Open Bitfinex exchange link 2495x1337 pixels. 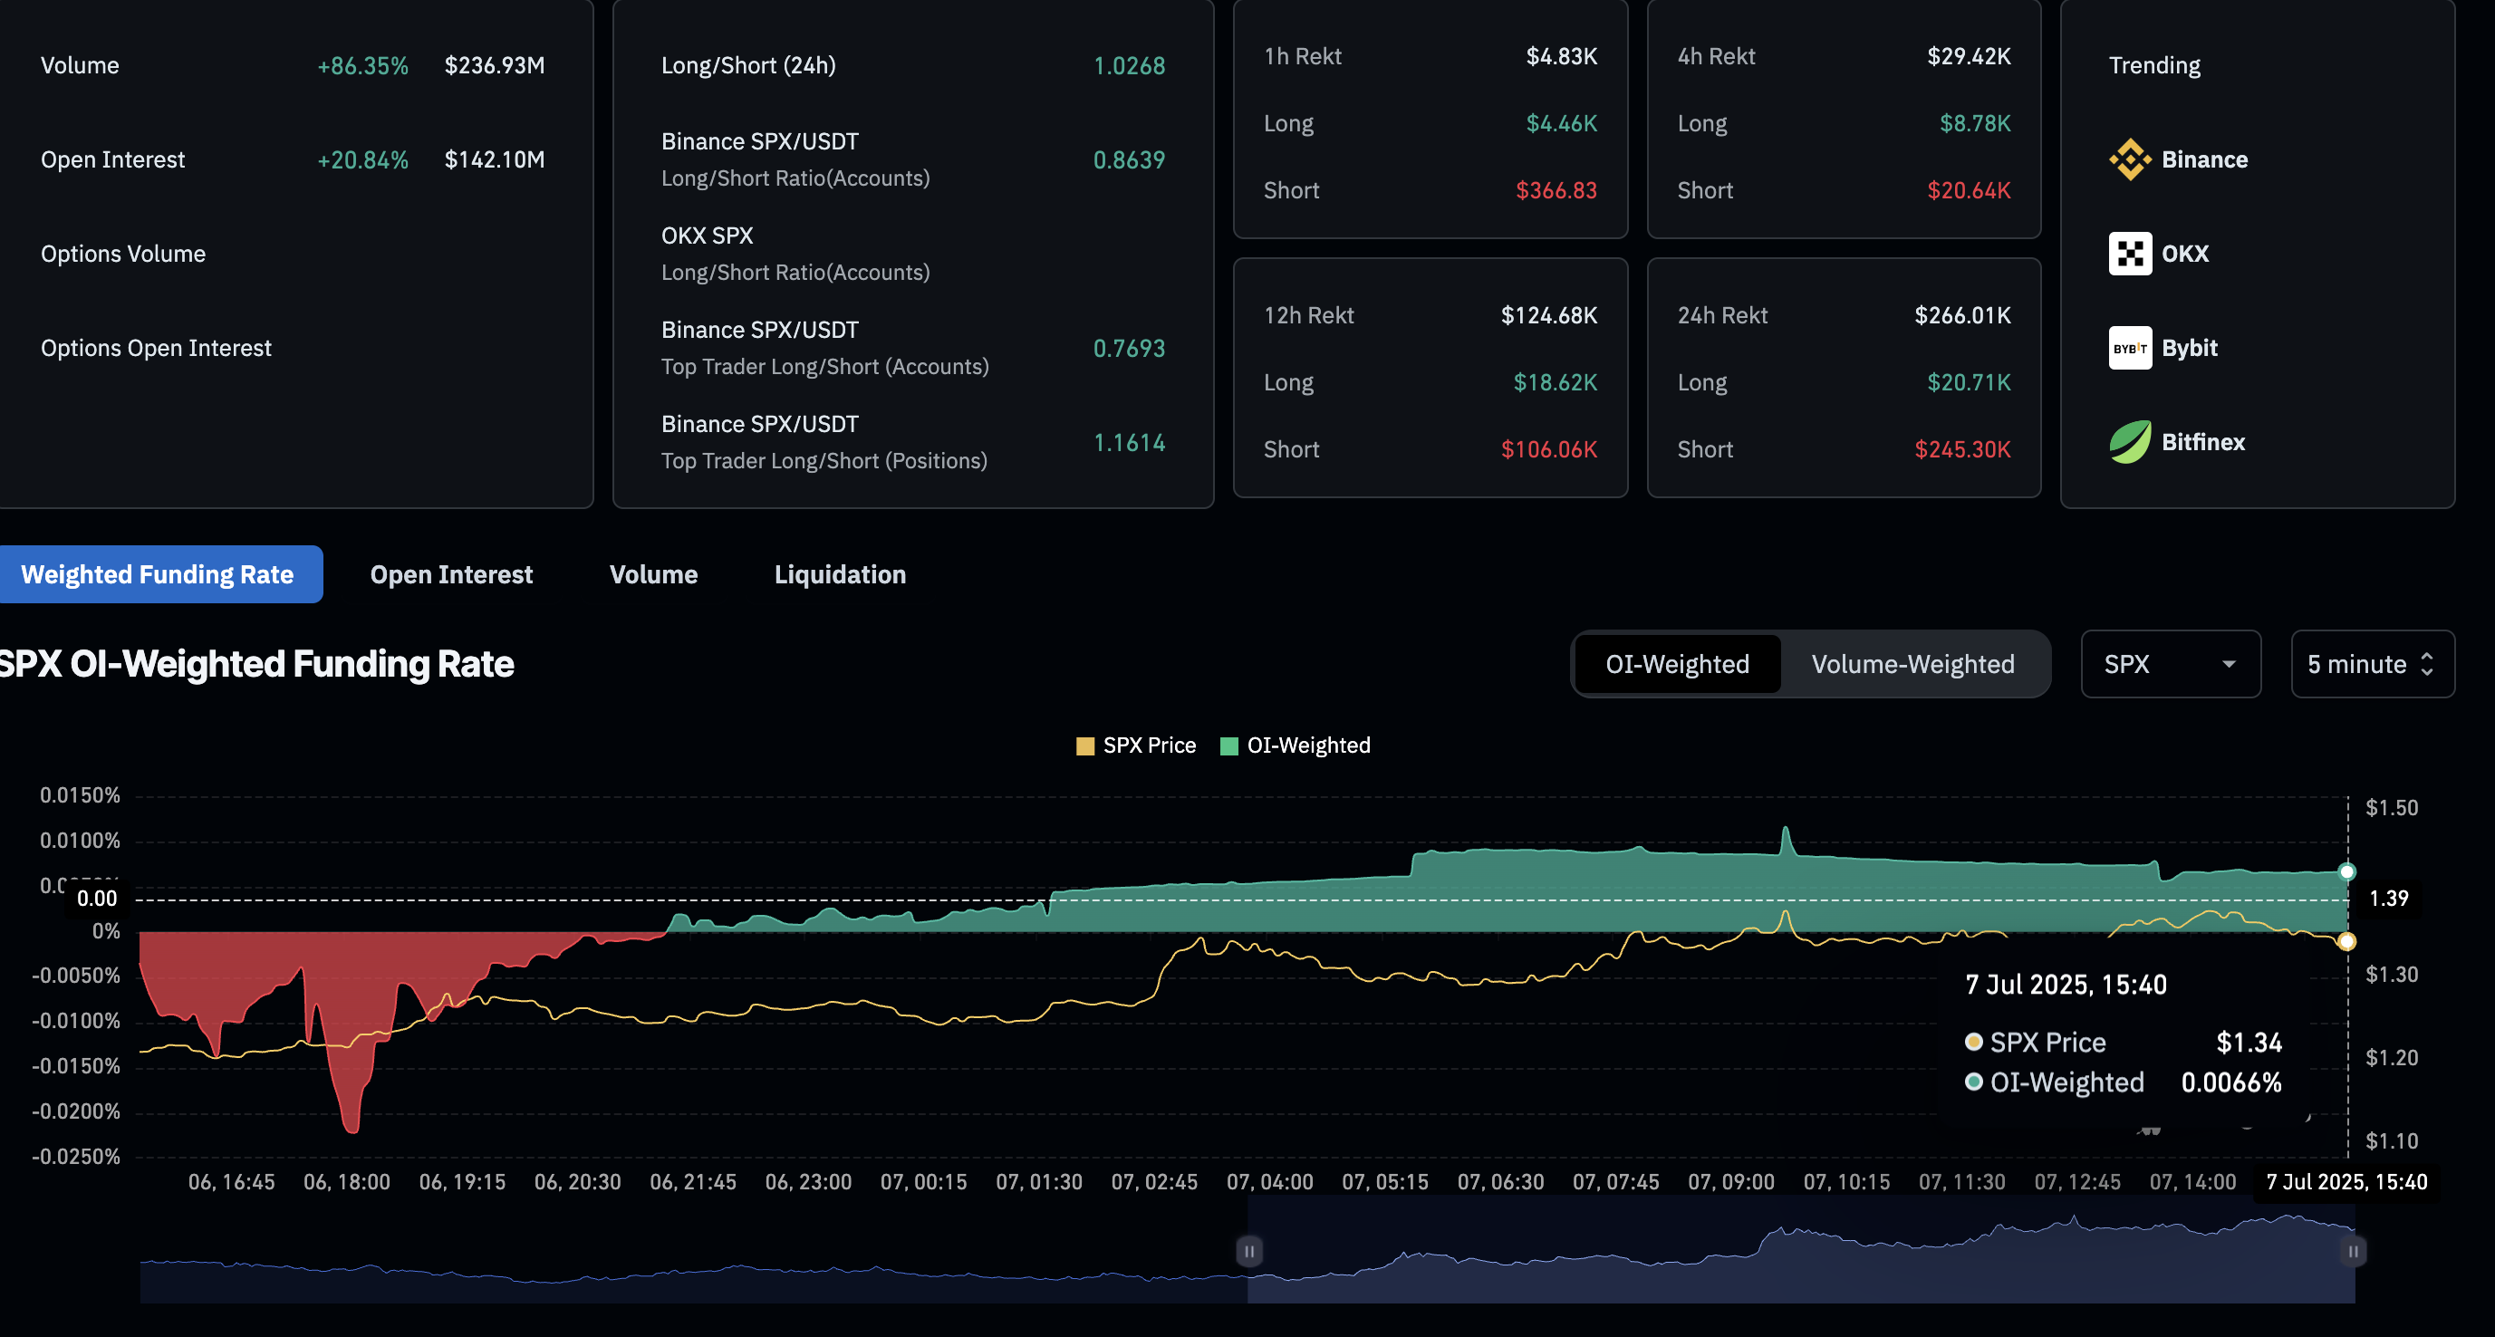pos(2202,441)
